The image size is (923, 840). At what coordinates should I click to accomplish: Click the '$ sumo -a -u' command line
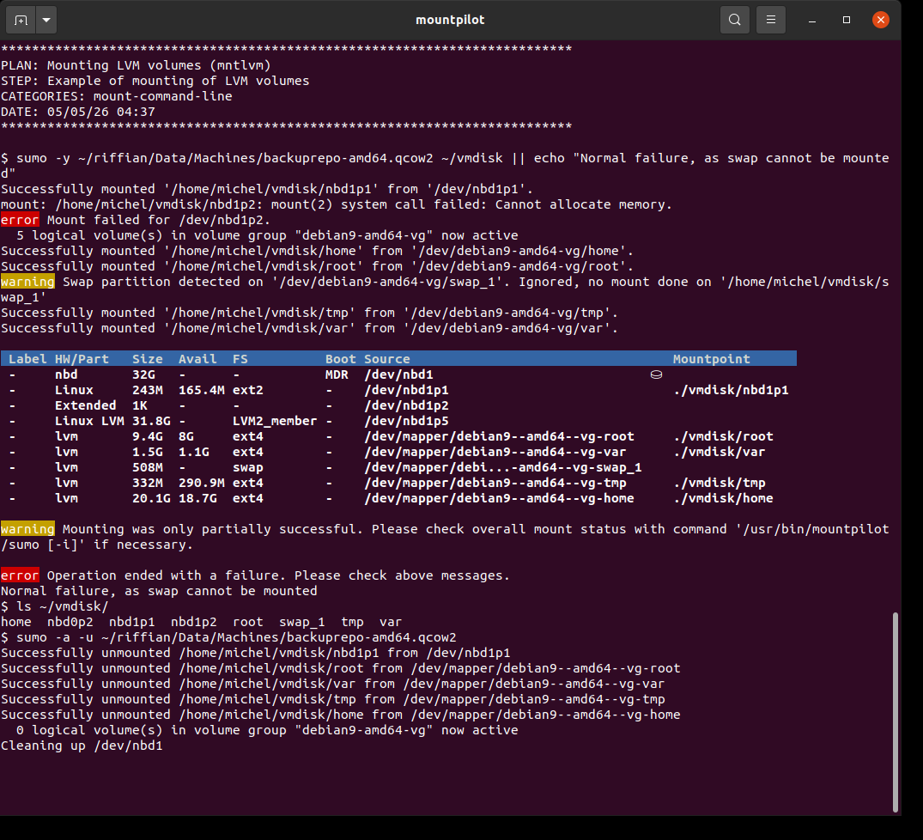[228, 637]
